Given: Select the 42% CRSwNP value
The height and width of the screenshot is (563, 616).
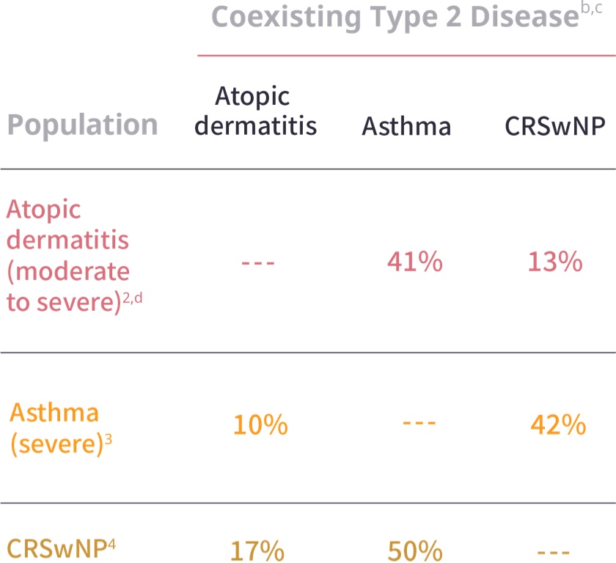Looking at the screenshot, I should [x=558, y=425].
